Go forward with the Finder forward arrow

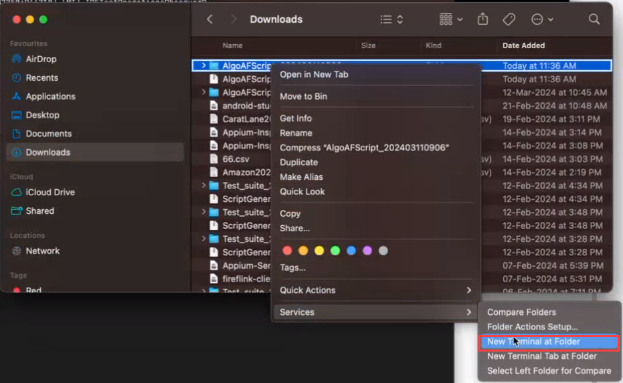click(234, 19)
